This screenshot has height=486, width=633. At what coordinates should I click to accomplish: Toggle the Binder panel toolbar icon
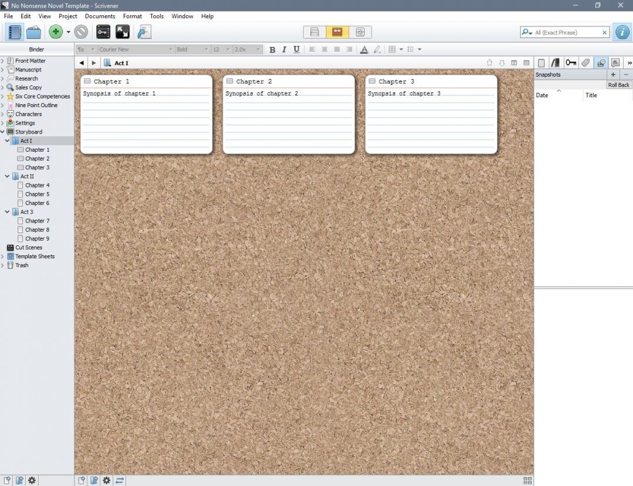coord(15,32)
